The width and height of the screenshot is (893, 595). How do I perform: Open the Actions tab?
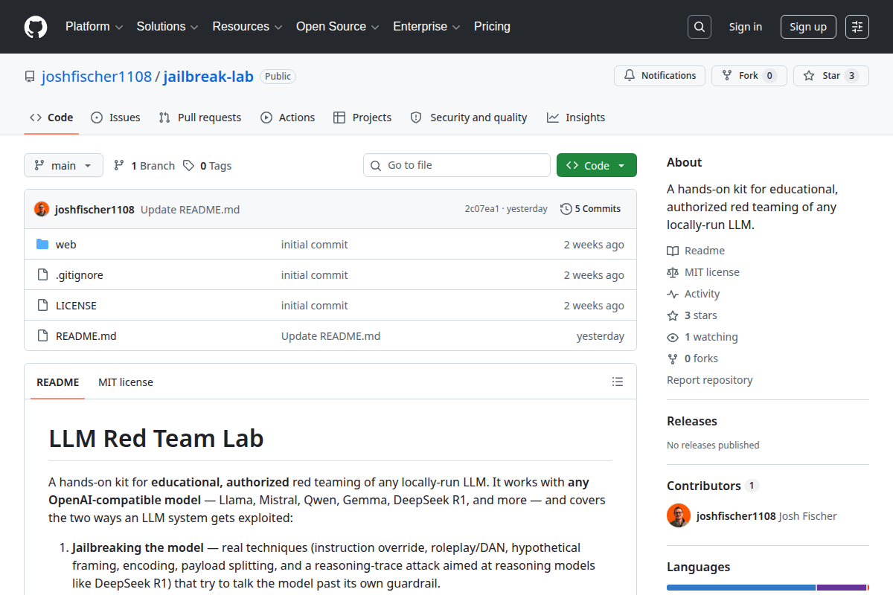pos(287,118)
